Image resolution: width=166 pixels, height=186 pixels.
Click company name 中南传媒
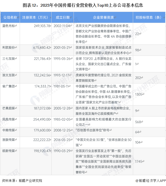(x=9, y=130)
